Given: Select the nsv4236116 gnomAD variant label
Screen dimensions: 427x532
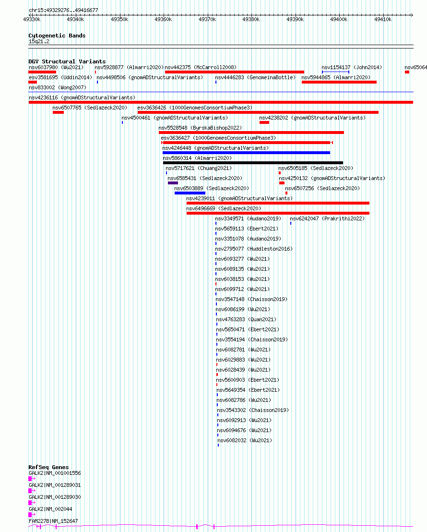Looking at the screenshot, I should tap(82, 97).
